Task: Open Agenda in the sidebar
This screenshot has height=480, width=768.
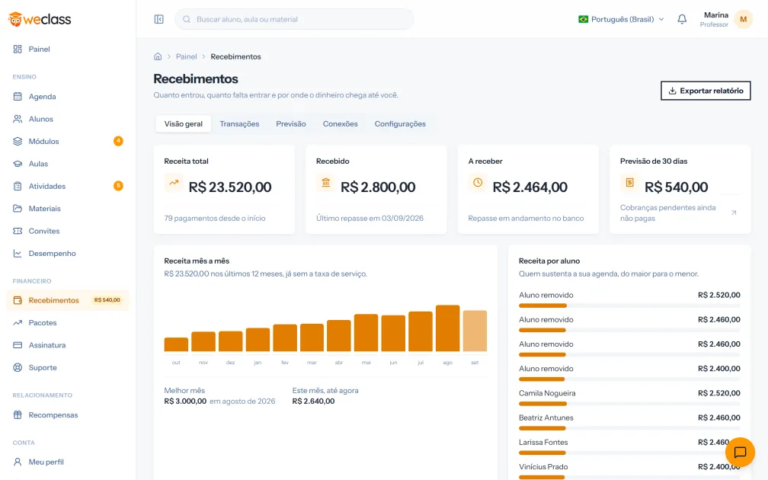Action: coord(68,97)
